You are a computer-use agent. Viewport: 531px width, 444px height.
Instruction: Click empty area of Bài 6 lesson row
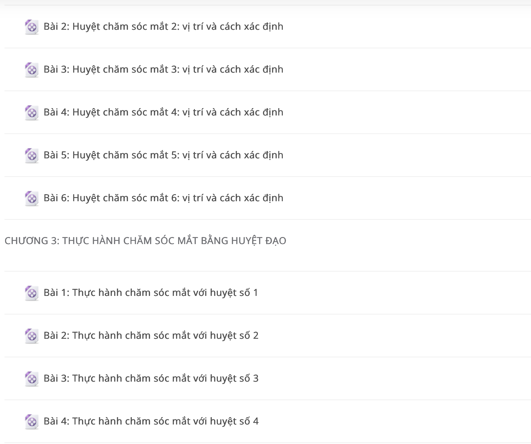point(406,198)
